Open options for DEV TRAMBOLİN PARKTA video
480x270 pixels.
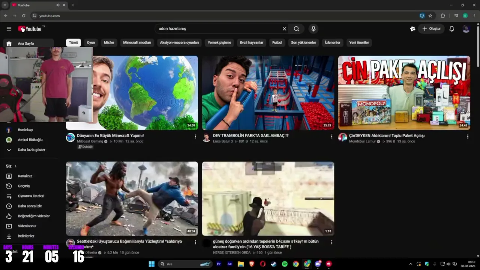(331, 137)
